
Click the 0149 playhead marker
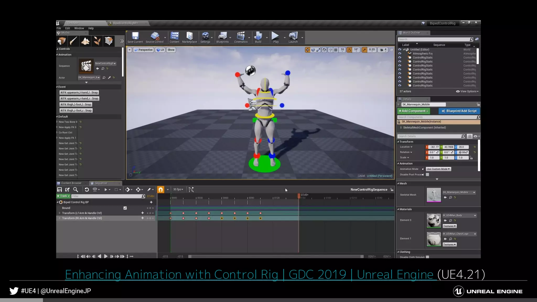(299, 196)
